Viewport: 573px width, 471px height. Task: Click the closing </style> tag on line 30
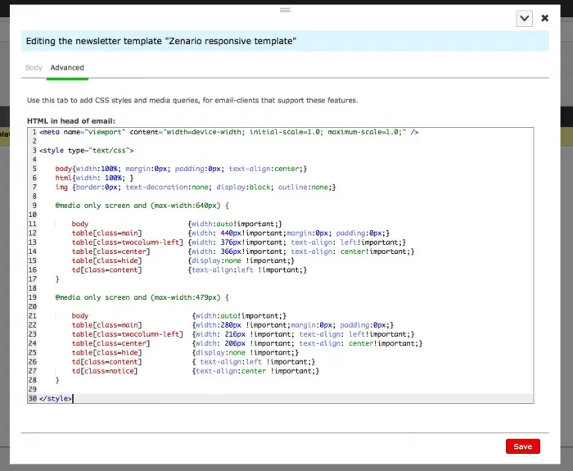[56, 399]
